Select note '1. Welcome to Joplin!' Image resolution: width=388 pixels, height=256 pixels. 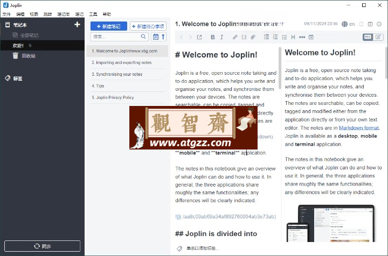[127, 51]
